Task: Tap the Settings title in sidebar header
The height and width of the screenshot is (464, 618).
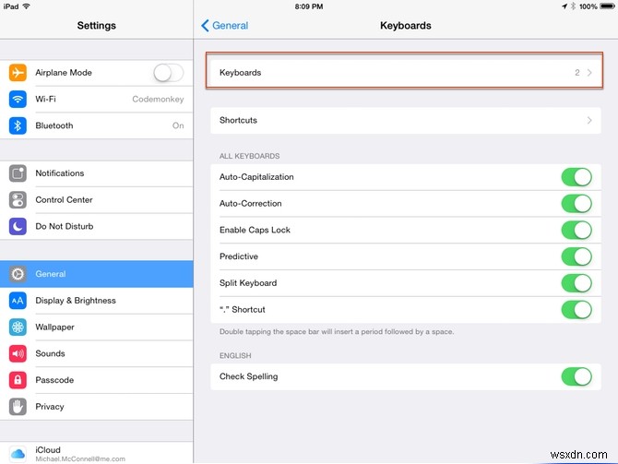Action: click(97, 26)
